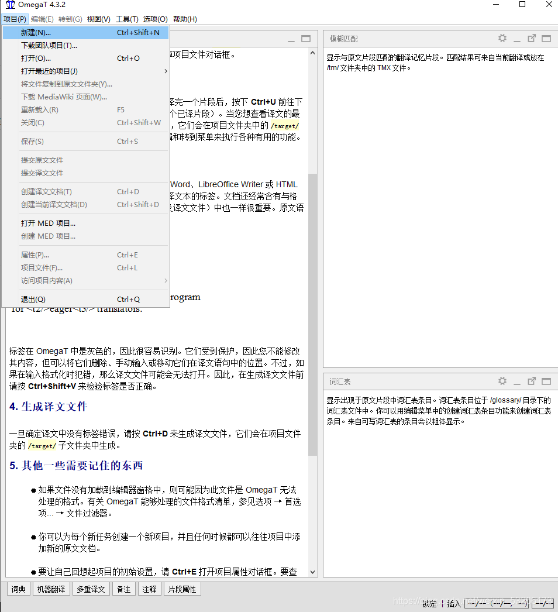This screenshot has width=558, height=612.
Task: Open settings gear of 词汇表 pane
Action: (x=502, y=381)
